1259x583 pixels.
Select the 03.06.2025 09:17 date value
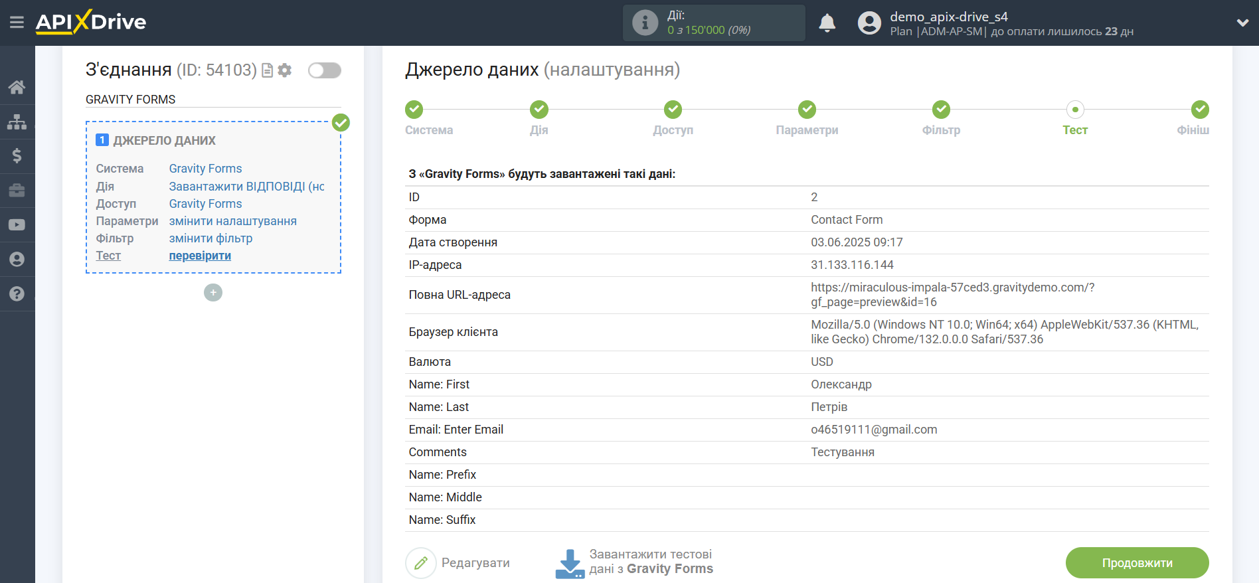click(857, 242)
